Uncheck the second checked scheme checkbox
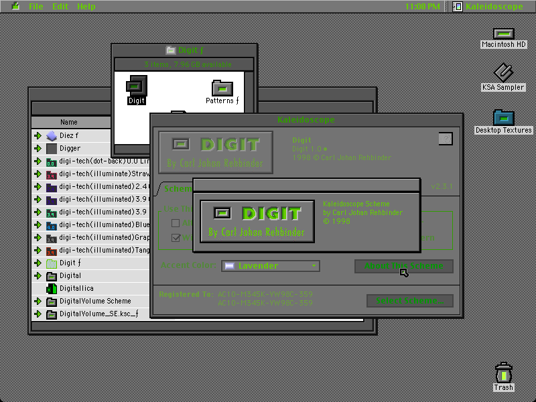 tap(176, 238)
